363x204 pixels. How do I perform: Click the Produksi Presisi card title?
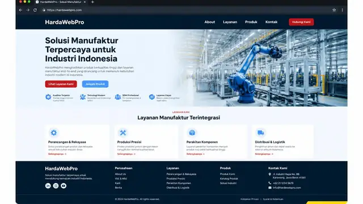[129, 142]
